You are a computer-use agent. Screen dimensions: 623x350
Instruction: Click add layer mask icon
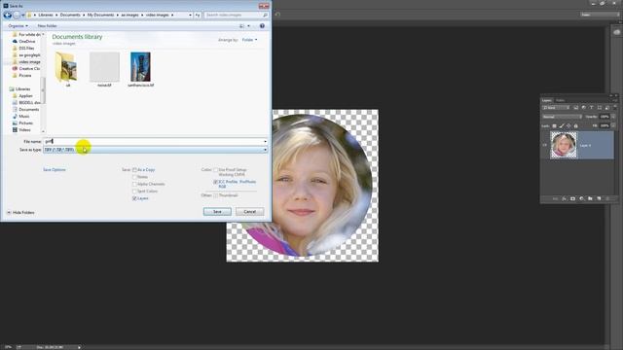[x=572, y=198]
